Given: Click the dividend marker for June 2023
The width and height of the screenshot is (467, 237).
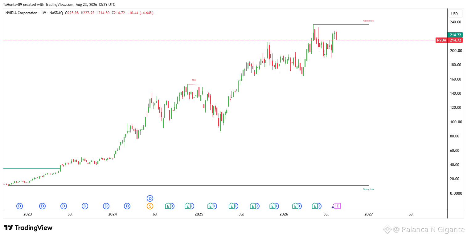Looking at the screenshot, I should point(63,206).
